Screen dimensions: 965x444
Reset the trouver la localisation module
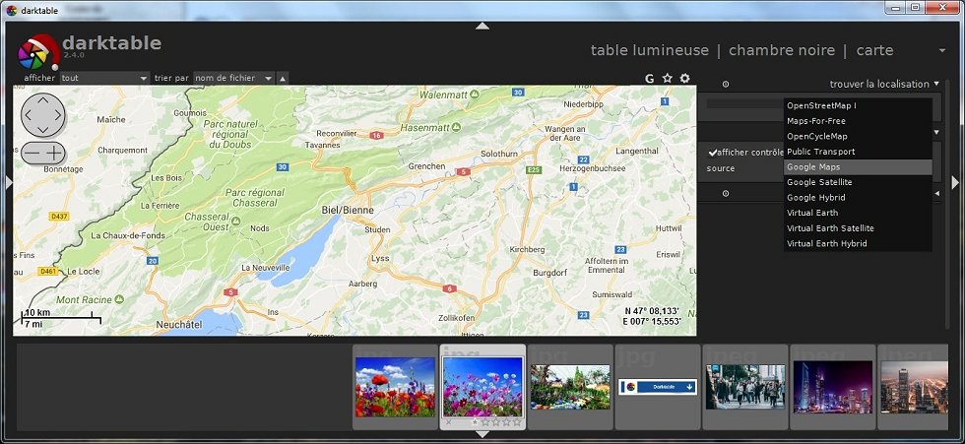coord(726,85)
